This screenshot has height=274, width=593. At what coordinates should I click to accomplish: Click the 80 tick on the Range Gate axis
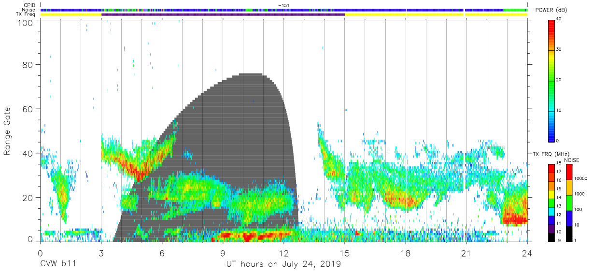(28, 65)
